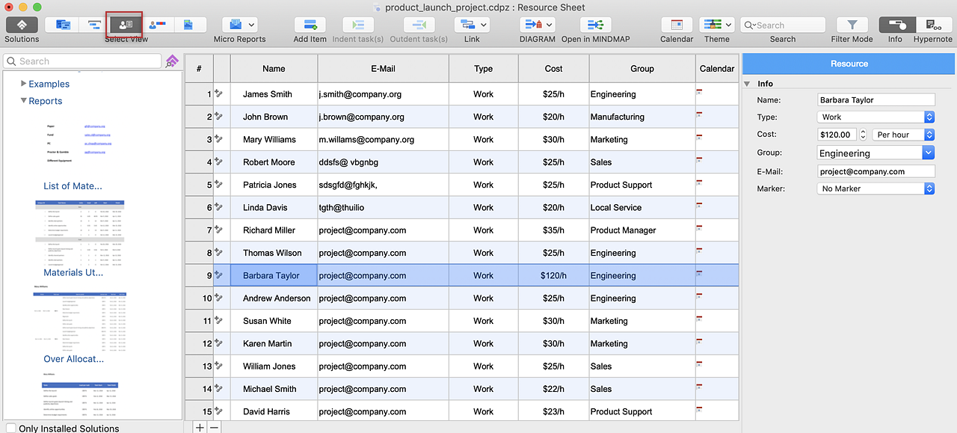The height and width of the screenshot is (433, 957).
Task: Open the Hypernote panel icon
Action: coord(932,25)
